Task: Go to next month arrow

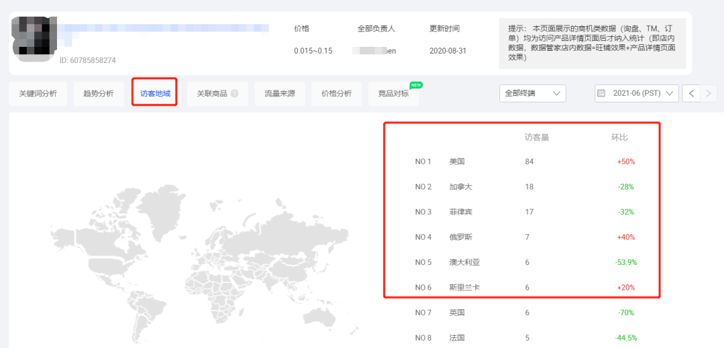Action: tap(709, 93)
